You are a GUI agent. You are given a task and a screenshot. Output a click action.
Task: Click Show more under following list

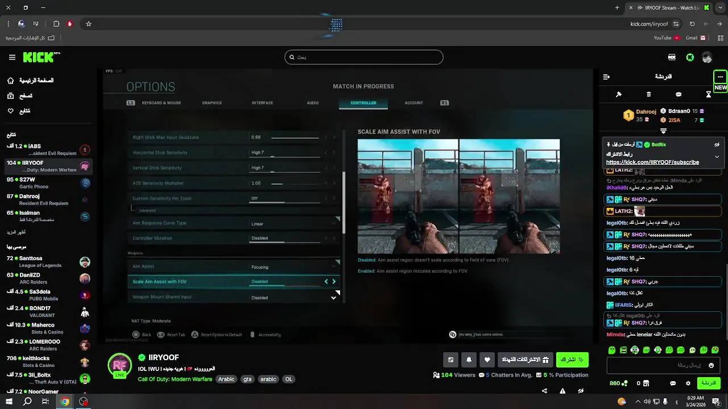[16, 232]
